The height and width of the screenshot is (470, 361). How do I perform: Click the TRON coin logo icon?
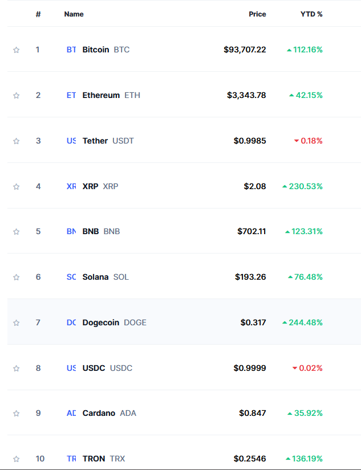tap(71, 459)
